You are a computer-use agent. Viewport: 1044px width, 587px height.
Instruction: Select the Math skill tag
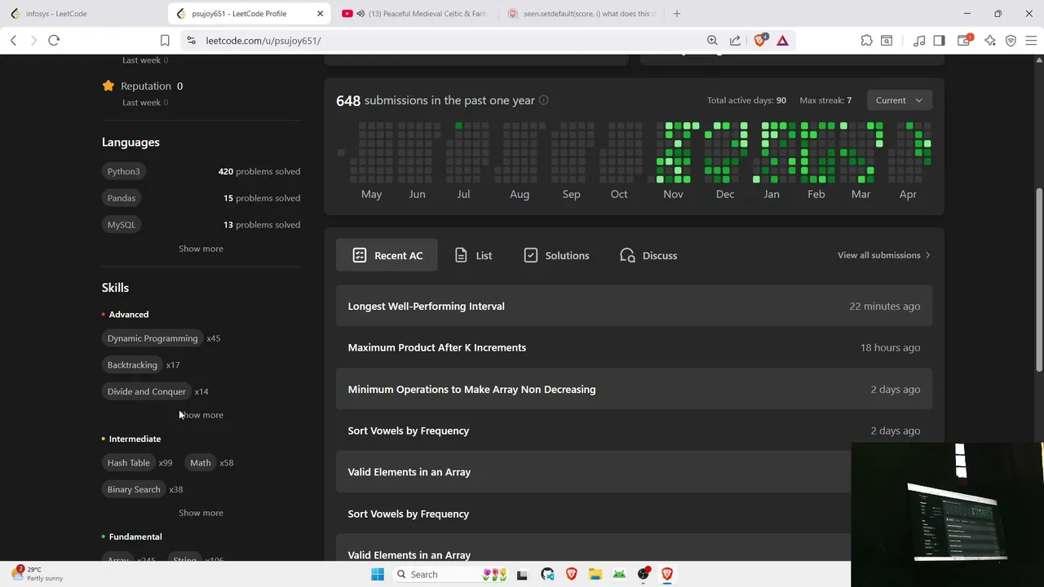201,463
